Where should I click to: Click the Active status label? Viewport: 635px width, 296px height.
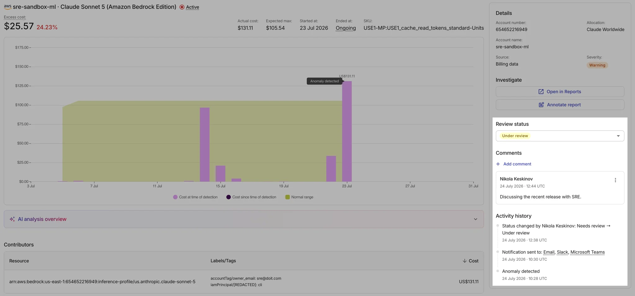coord(193,7)
